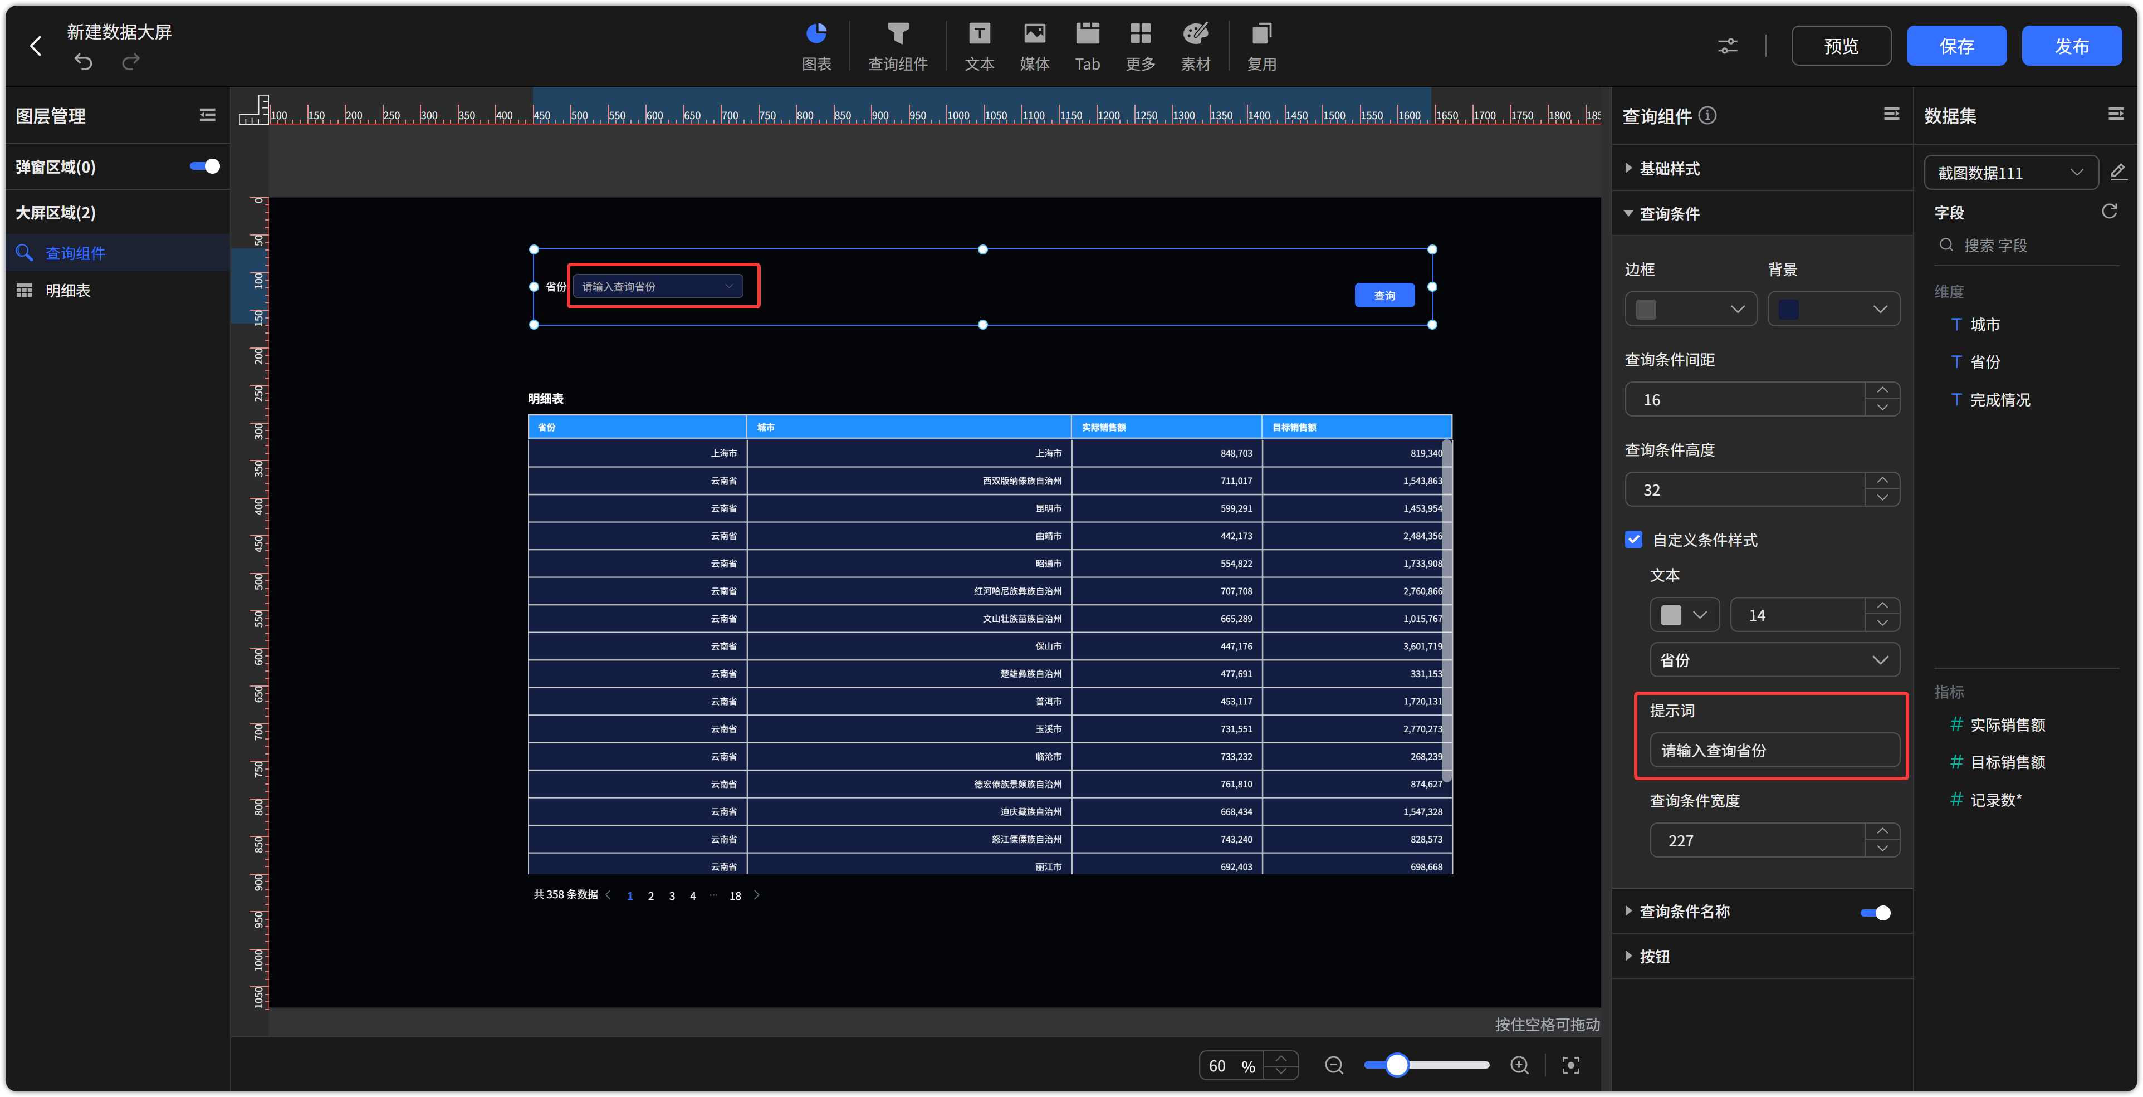The width and height of the screenshot is (2143, 1097).
Task: Go to page 2 in table pagination
Action: tap(650, 896)
